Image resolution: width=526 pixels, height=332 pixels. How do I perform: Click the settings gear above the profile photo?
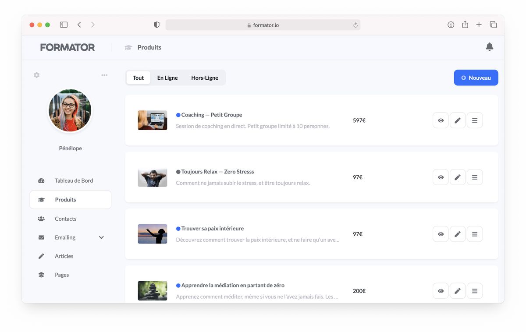click(x=36, y=75)
